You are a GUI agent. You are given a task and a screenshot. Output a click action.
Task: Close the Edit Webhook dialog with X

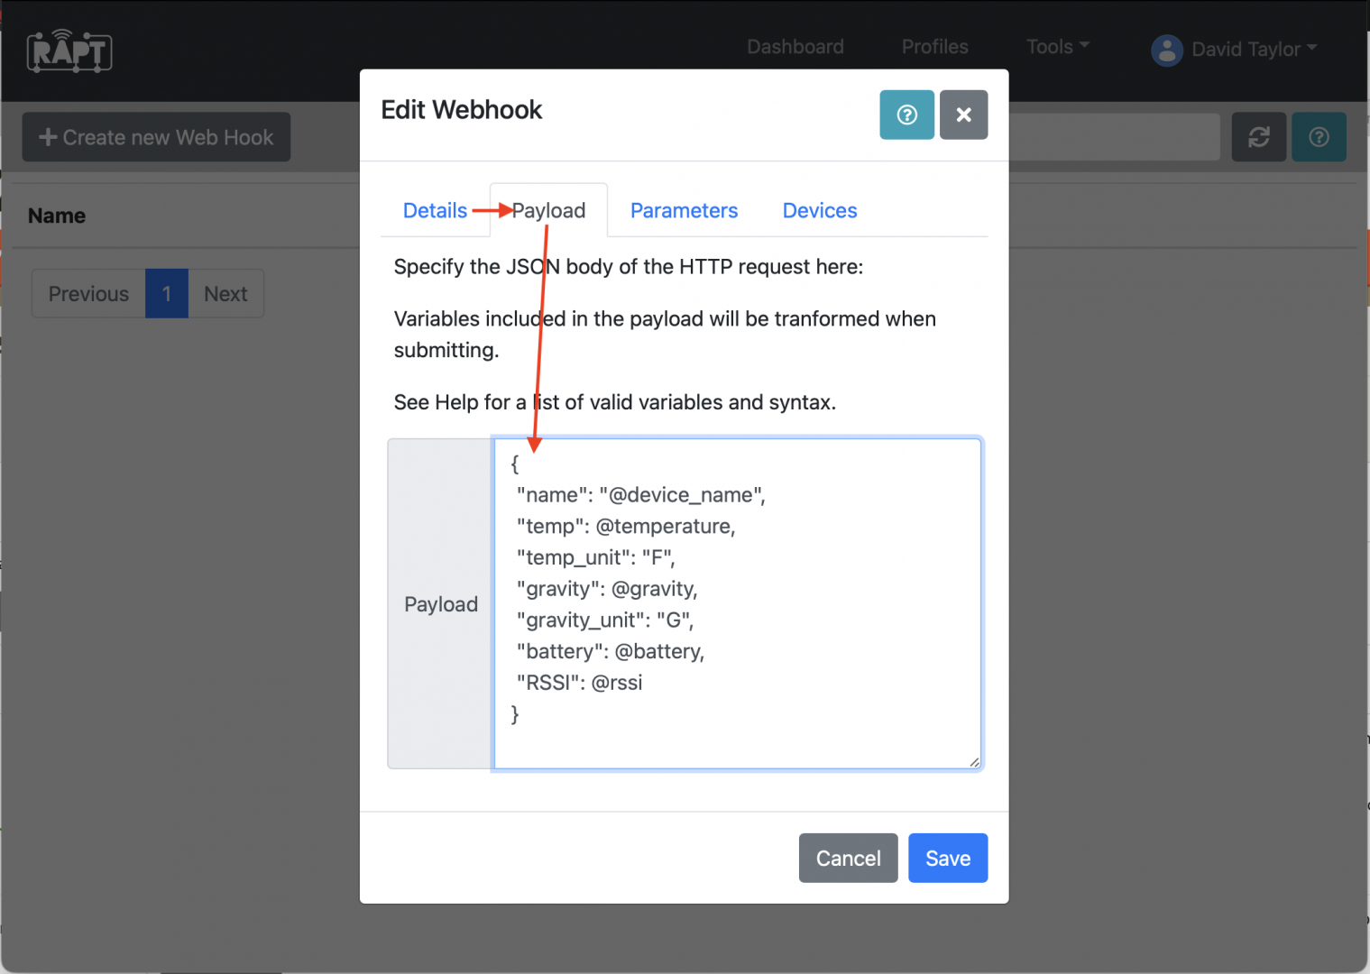click(x=963, y=115)
